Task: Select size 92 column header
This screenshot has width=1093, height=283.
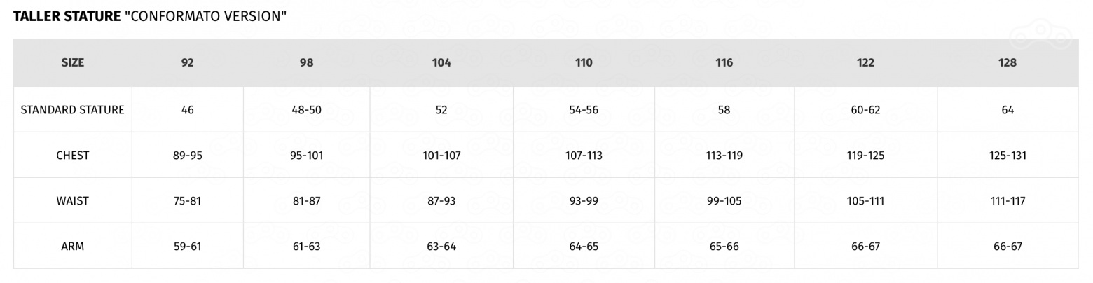Action: (x=187, y=63)
